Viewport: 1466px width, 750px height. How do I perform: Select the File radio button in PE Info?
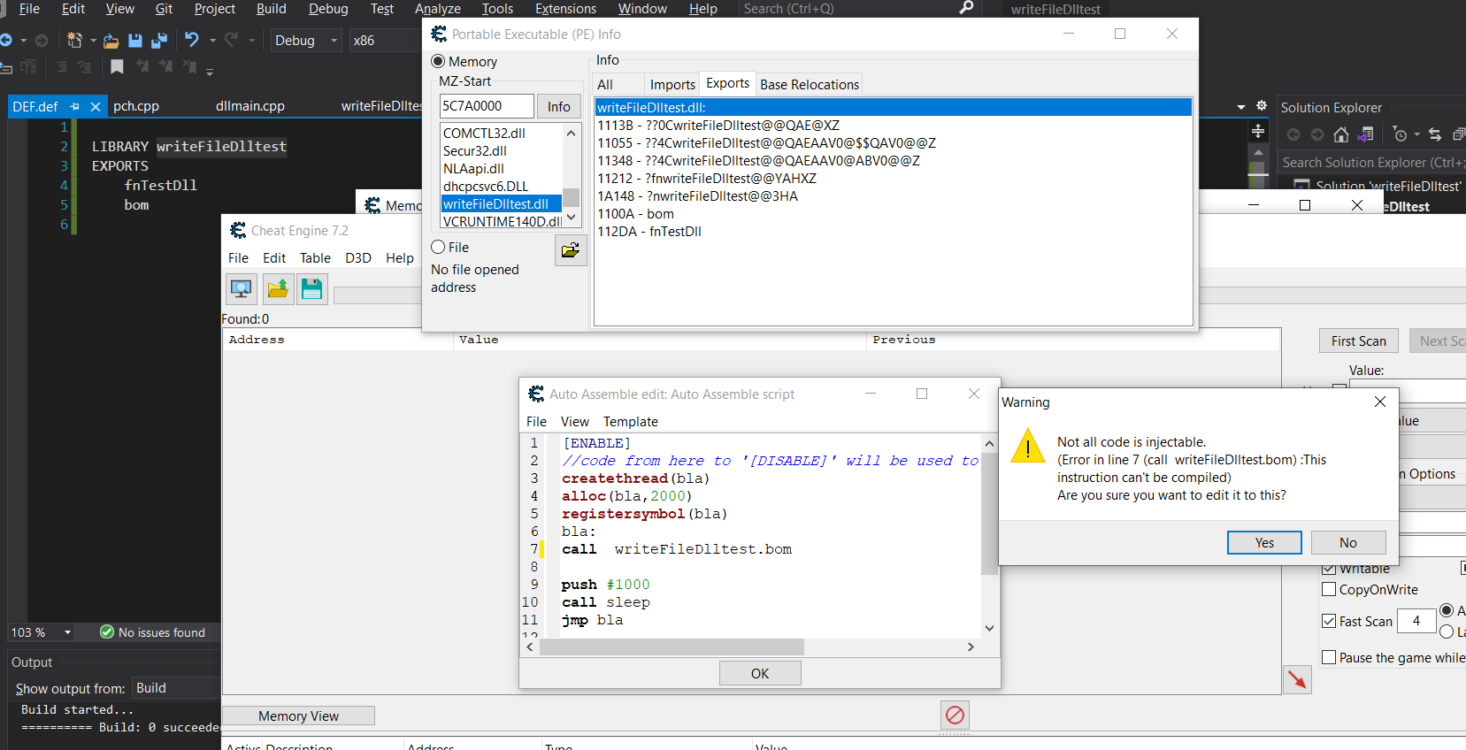438,248
